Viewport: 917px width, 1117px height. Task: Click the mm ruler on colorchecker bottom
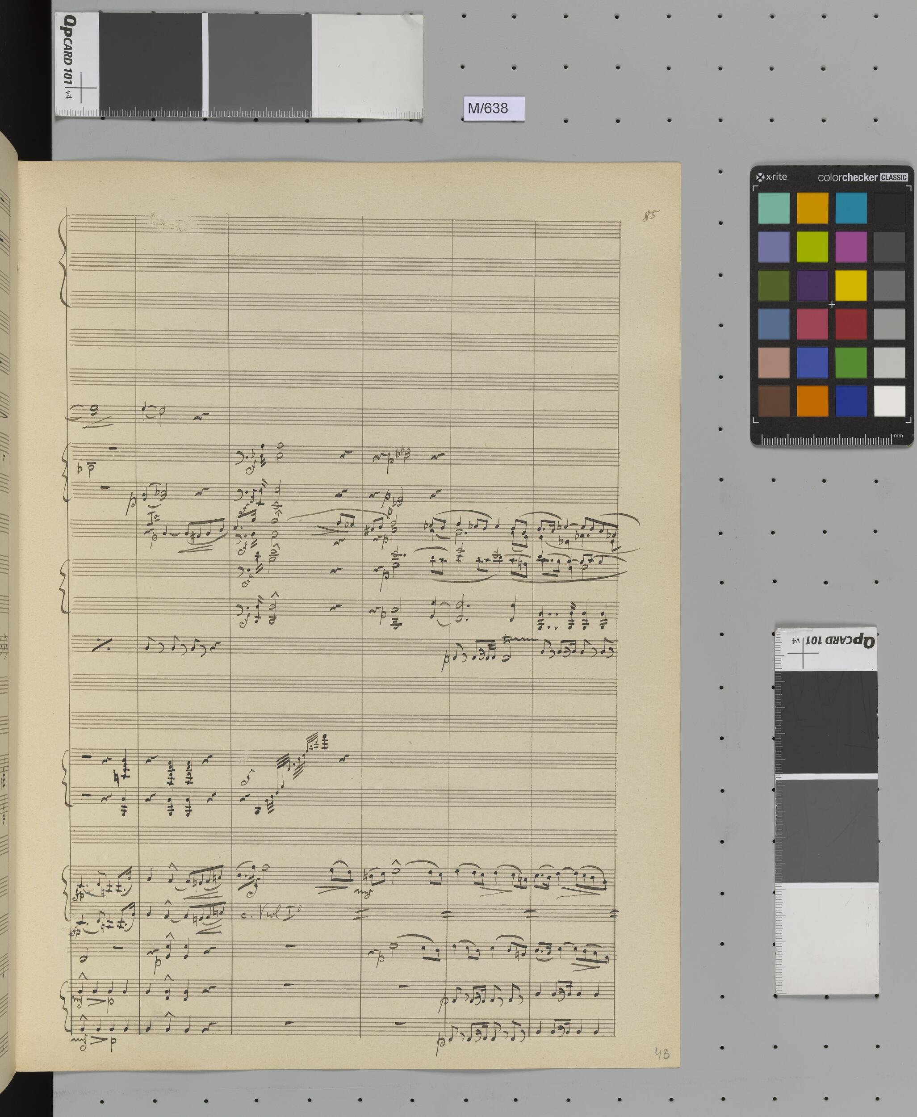(827, 440)
